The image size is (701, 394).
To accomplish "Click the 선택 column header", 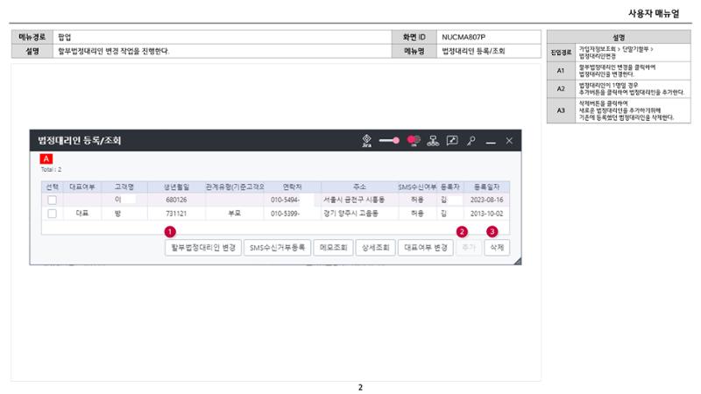I will (x=53, y=186).
